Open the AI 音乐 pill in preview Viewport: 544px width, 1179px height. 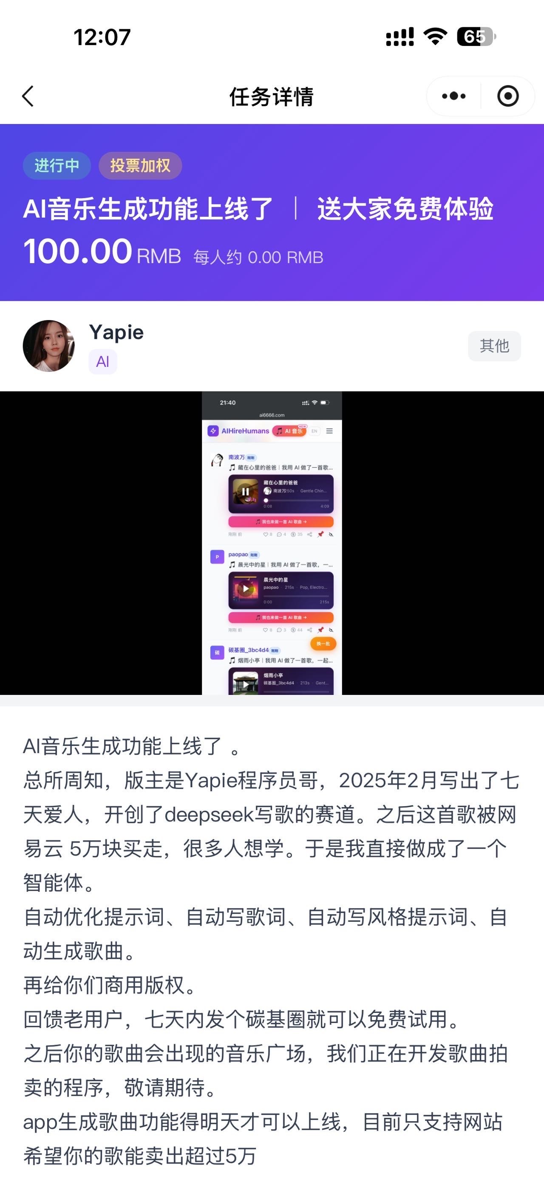click(289, 431)
